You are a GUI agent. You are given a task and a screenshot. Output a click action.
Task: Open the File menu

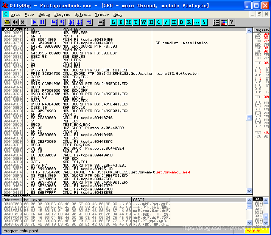click(16, 14)
